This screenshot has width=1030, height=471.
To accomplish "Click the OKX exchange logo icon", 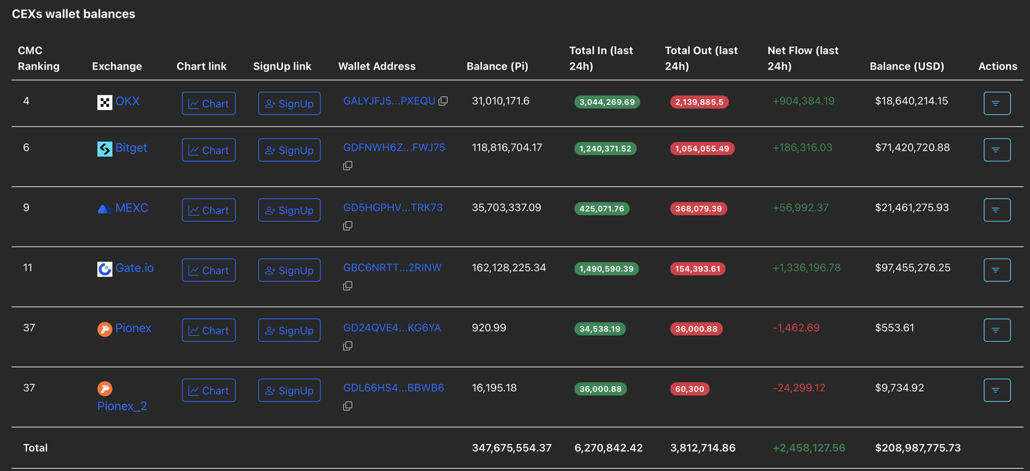I will (105, 102).
